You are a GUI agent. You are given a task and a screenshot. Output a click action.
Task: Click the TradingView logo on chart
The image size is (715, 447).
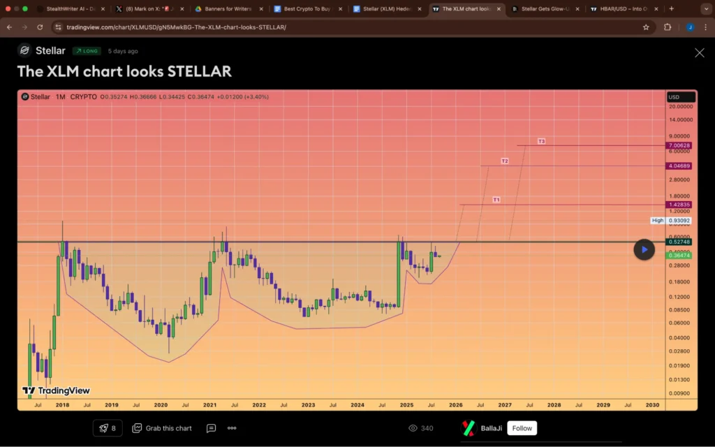click(x=56, y=390)
